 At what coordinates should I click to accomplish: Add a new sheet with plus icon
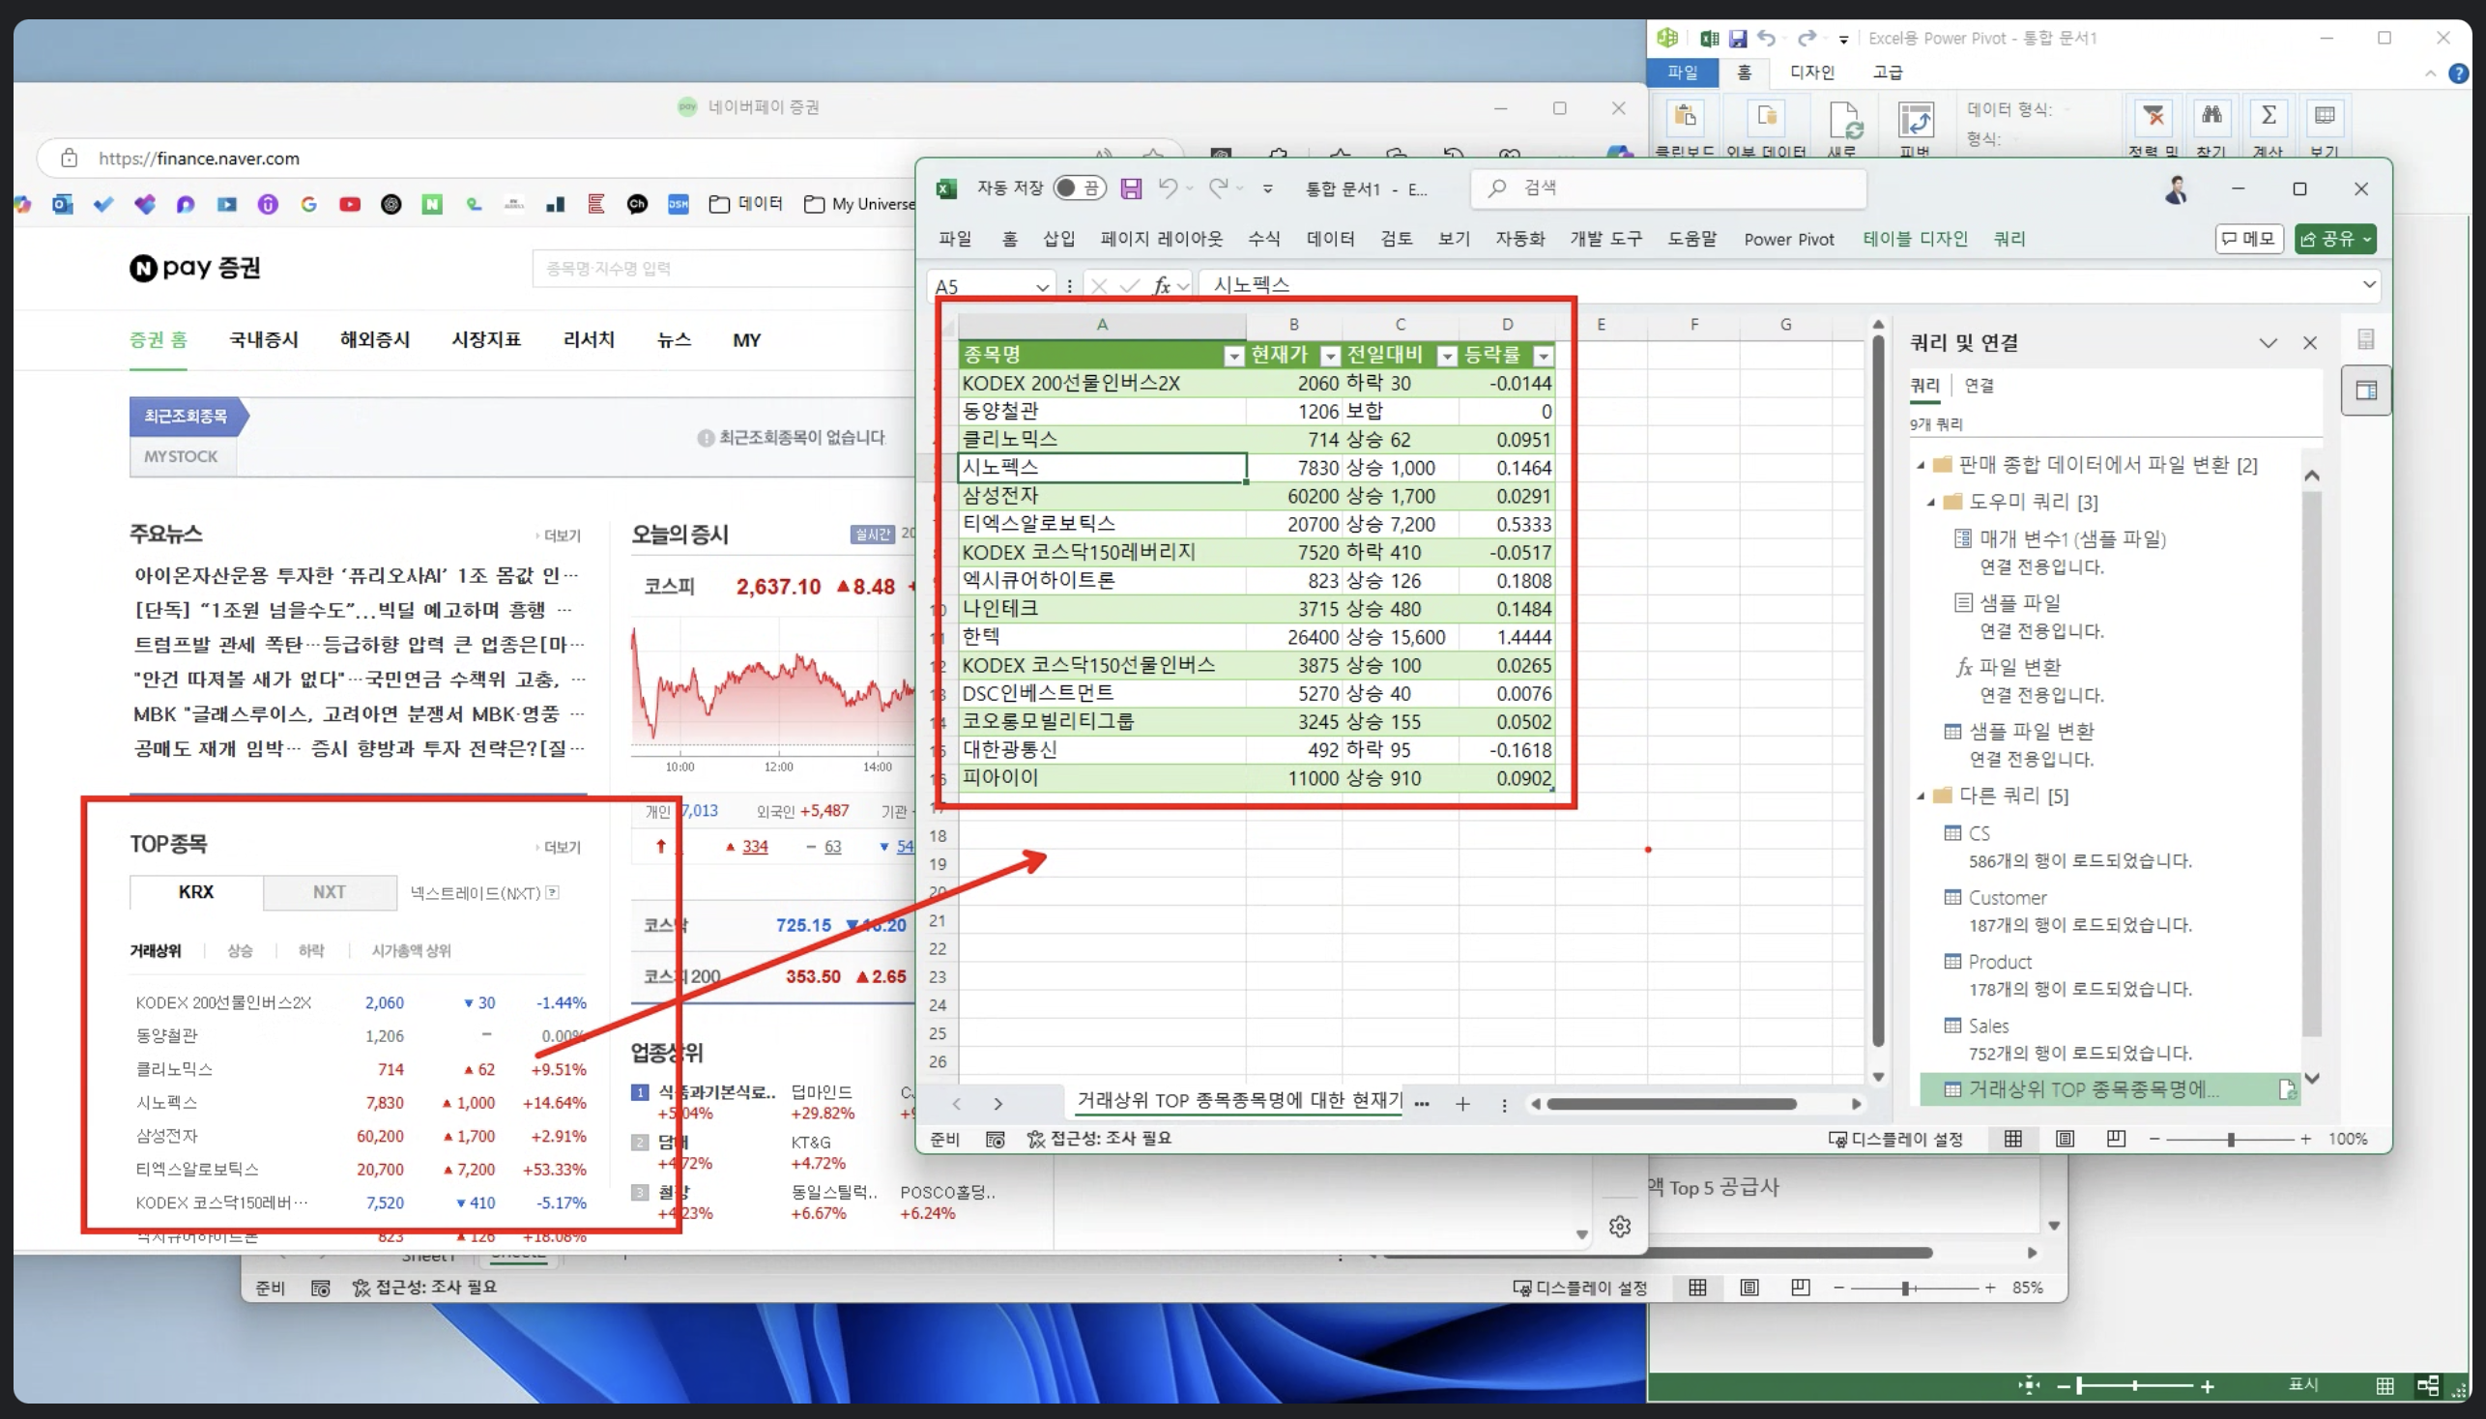pyautogui.click(x=1461, y=1104)
